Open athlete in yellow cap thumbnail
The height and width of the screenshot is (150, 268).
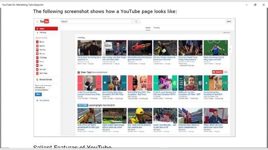[x=140, y=116]
